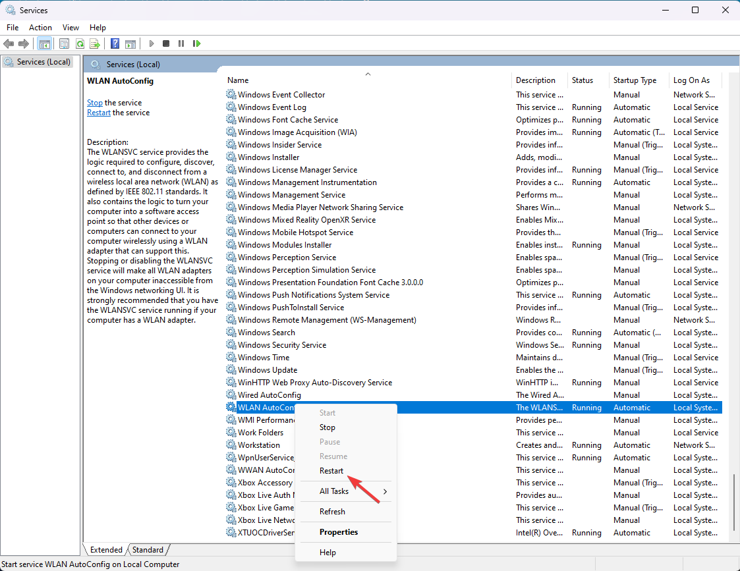
Task: Click the Refresh icon in the toolbar
Action: pyautogui.click(x=79, y=43)
